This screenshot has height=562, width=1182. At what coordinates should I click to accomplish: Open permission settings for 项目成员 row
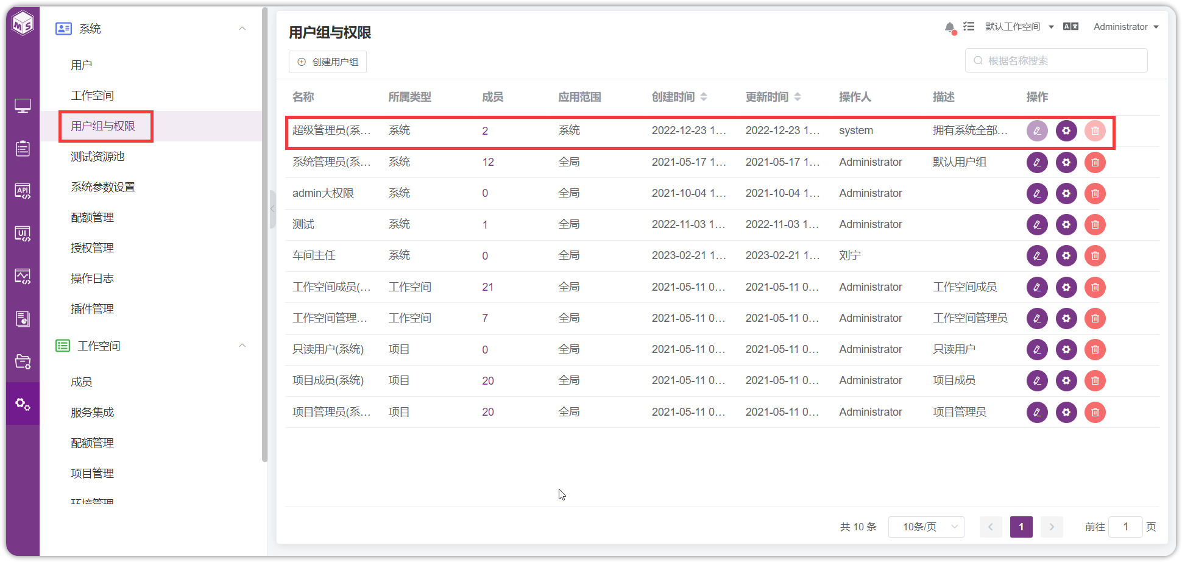(1066, 380)
